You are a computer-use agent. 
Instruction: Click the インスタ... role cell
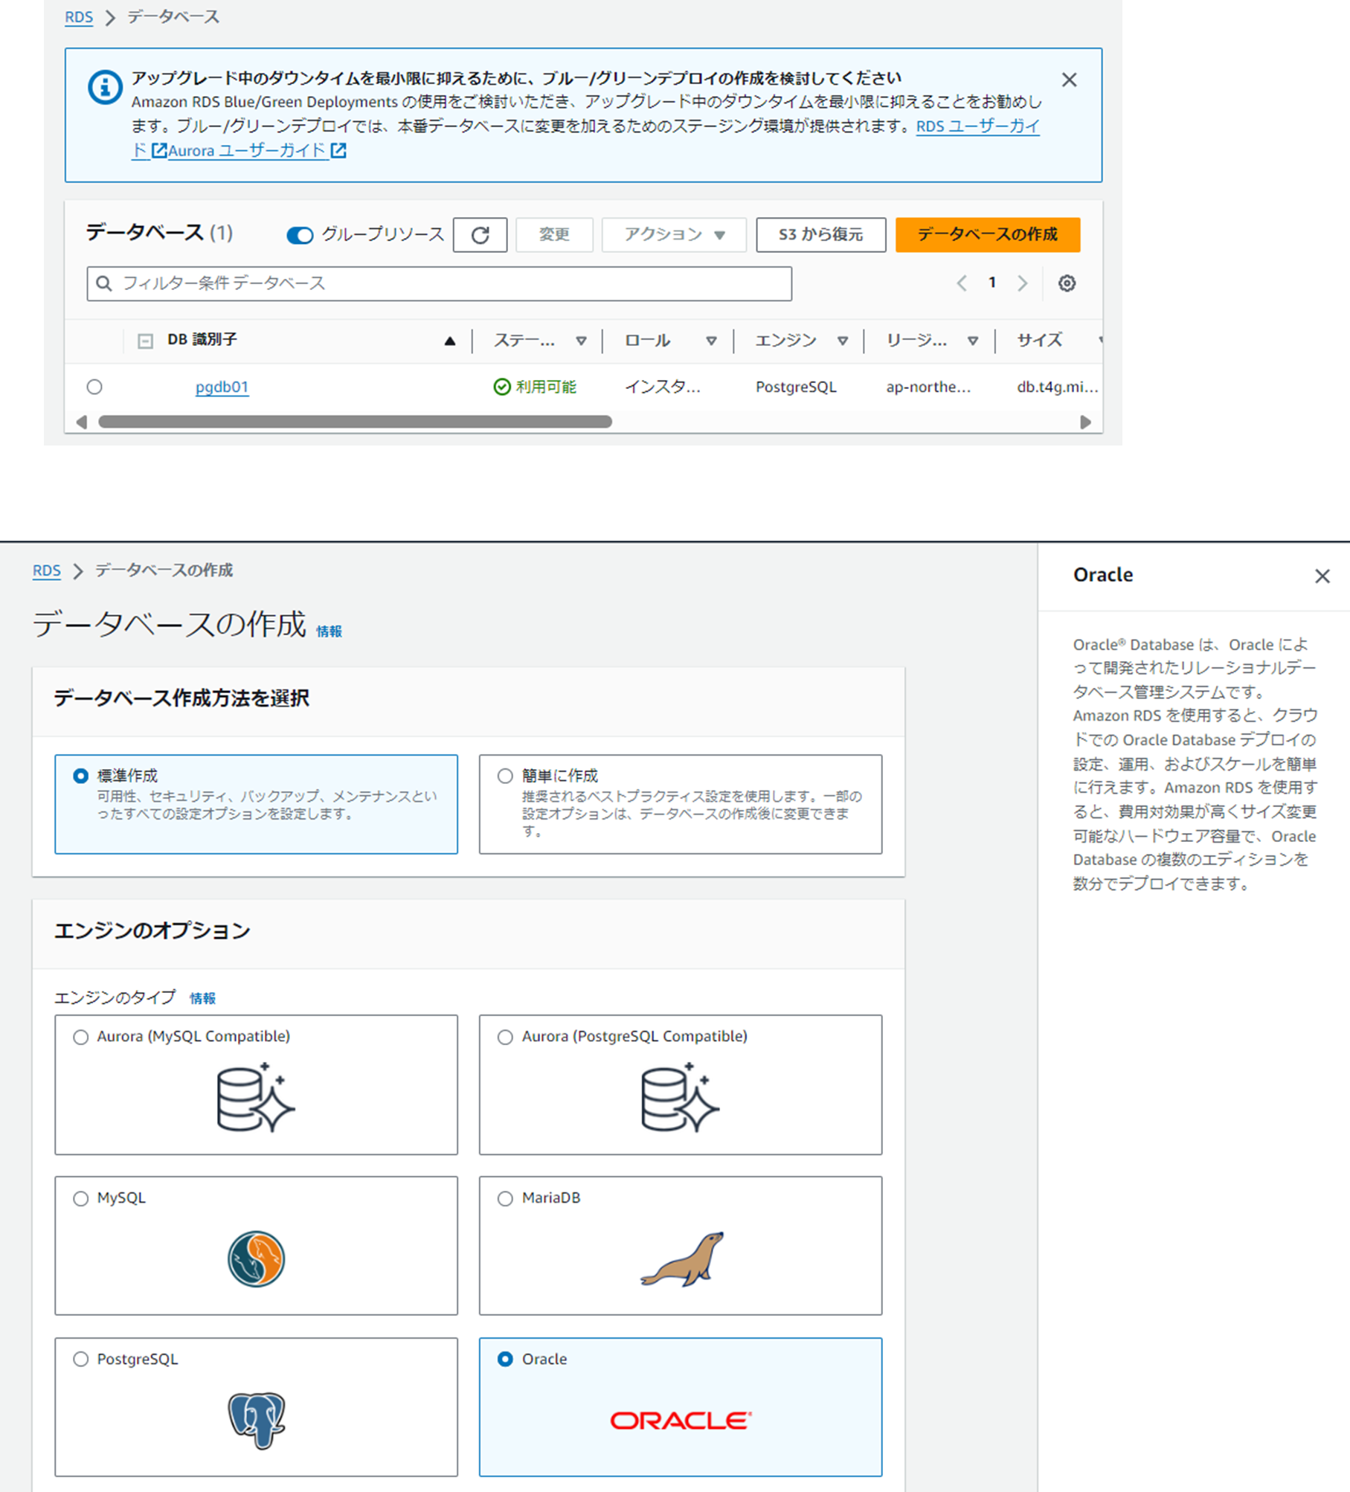(x=662, y=387)
